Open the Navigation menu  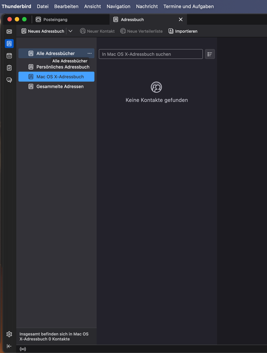119,6
